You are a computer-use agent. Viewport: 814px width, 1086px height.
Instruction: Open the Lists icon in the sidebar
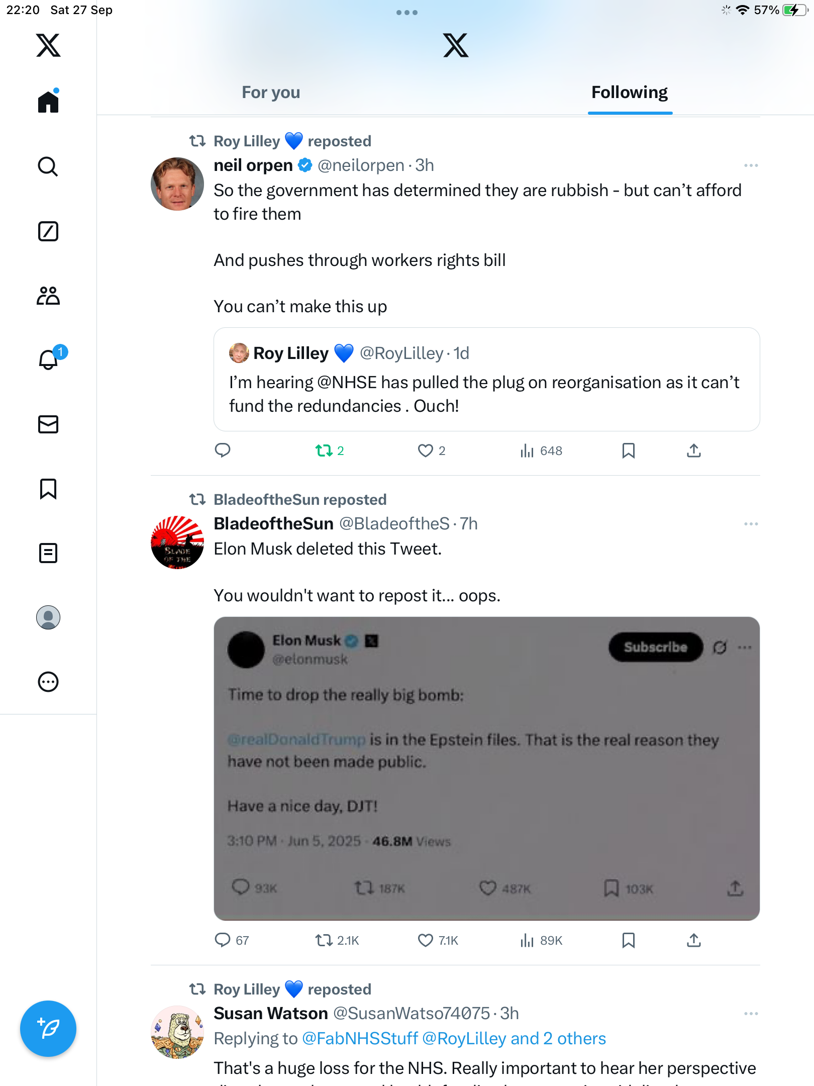click(48, 553)
